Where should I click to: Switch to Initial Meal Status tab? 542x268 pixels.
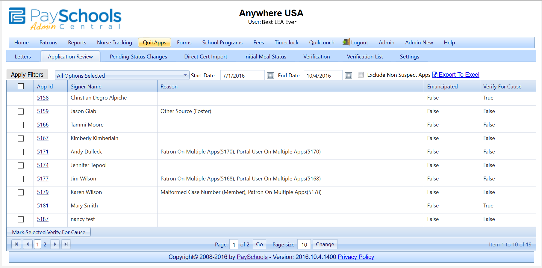point(265,57)
